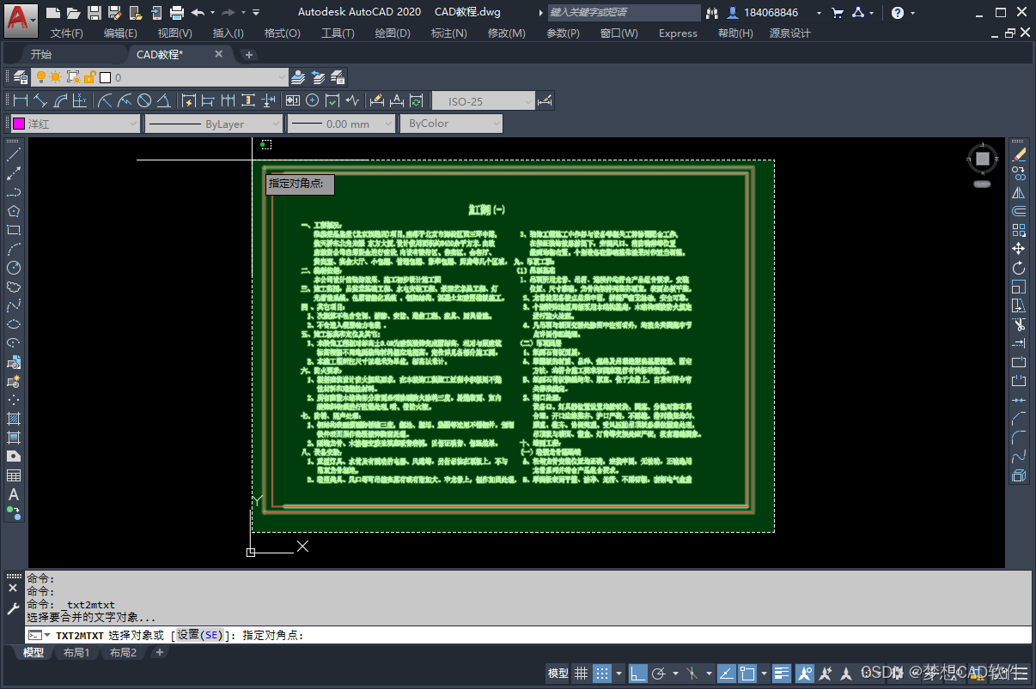Expand Quick Access Toolbar customize arrow
This screenshot has height=689, width=1036.
coord(256,13)
